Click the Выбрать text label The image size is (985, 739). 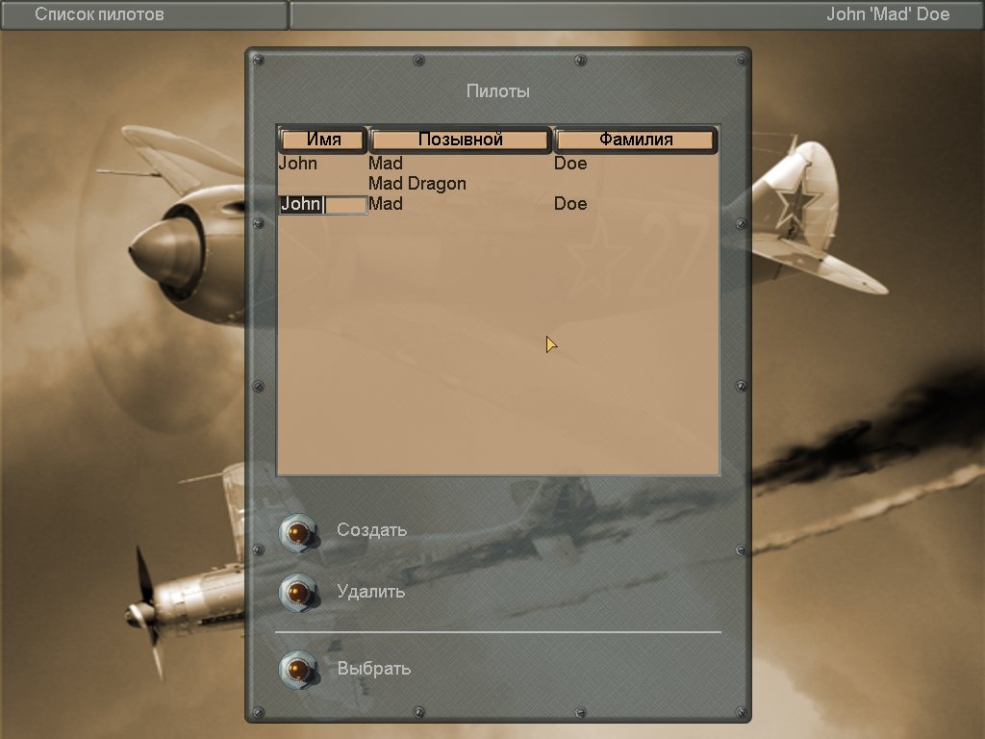tap(373, 669)
